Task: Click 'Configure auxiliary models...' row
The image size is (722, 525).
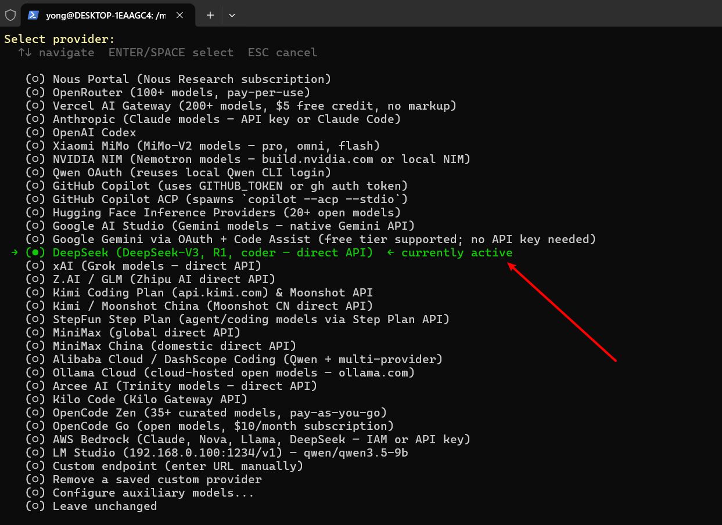Action: click(x=140, y=493)
